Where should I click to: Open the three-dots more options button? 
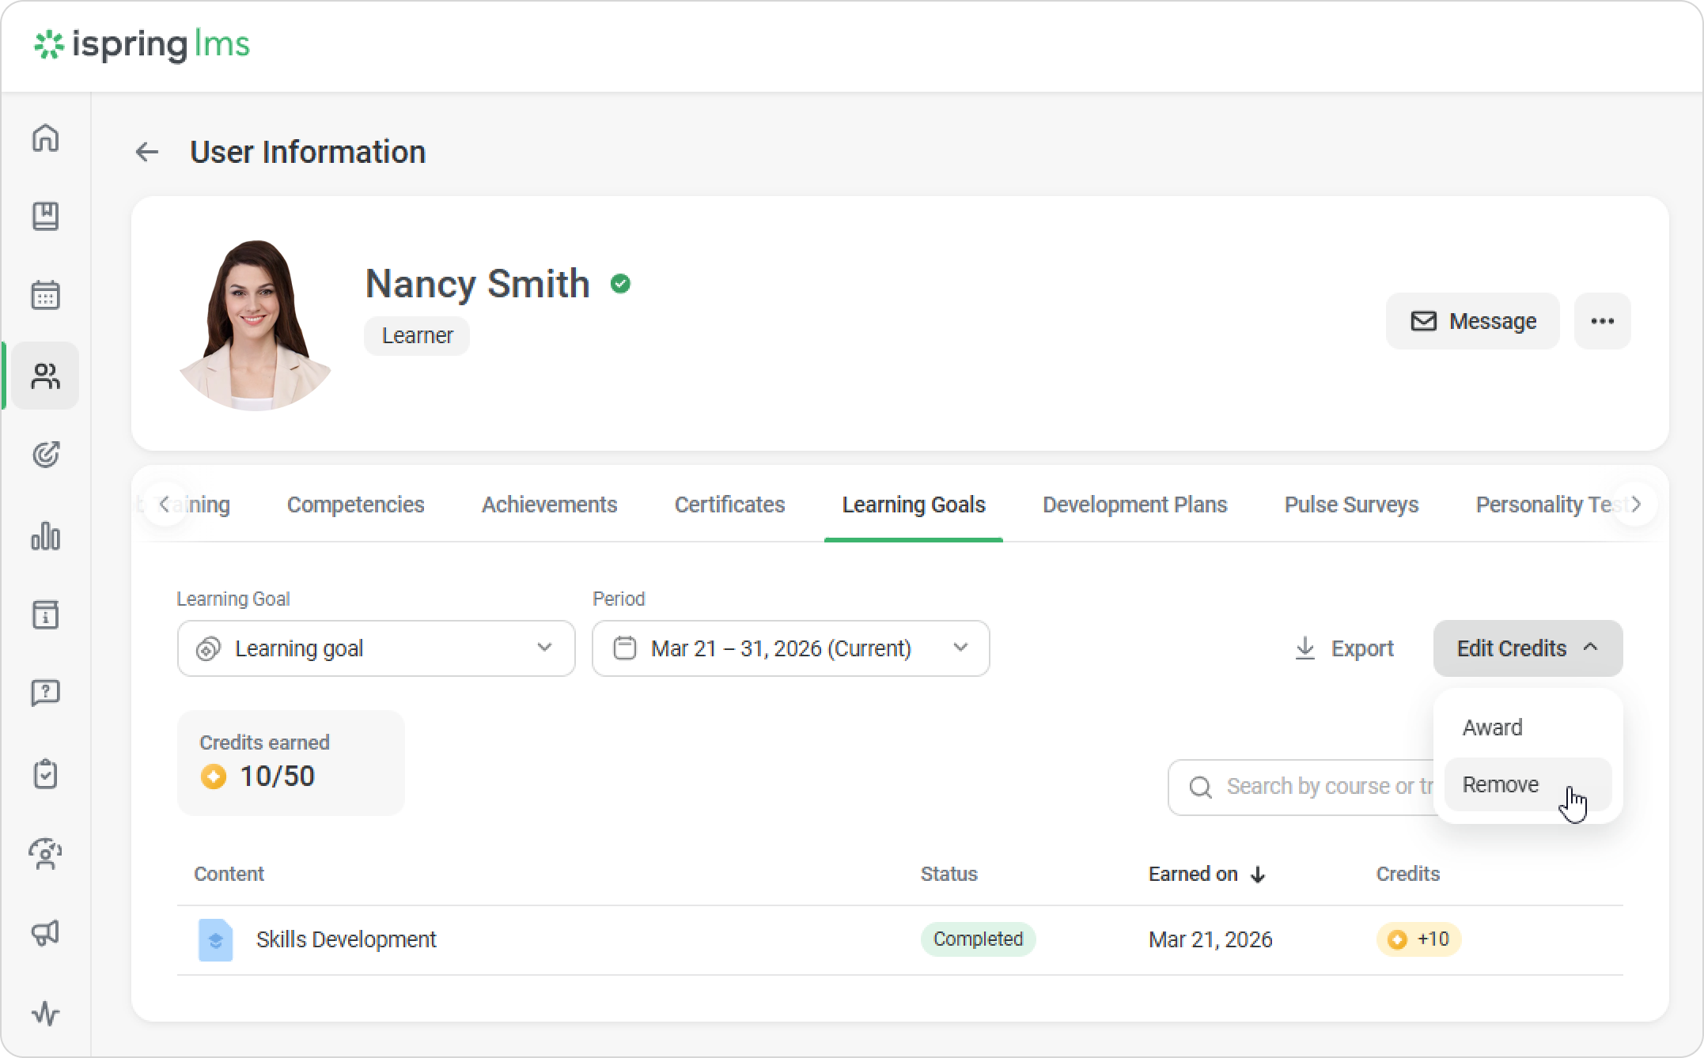point(1602,321)
